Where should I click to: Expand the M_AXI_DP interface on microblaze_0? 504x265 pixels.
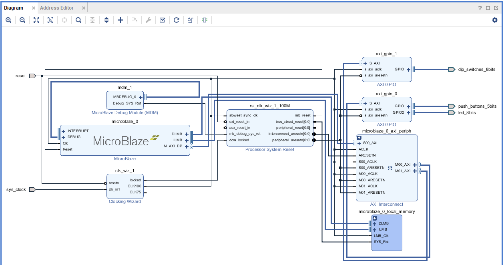[x=187, y=146]
